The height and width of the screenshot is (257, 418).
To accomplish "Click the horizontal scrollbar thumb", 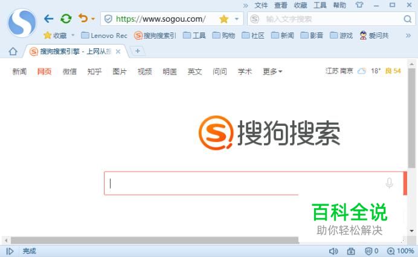I will tap(155, 241).
